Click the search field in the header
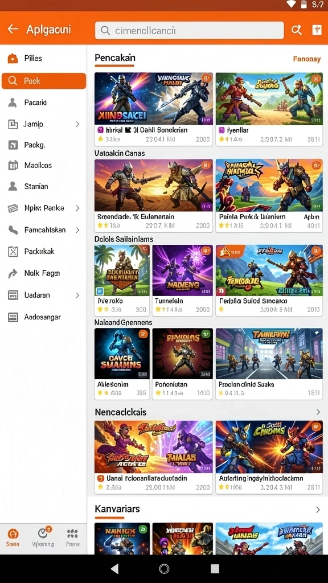This screenshot has width=328, height=583. point(189,30)
